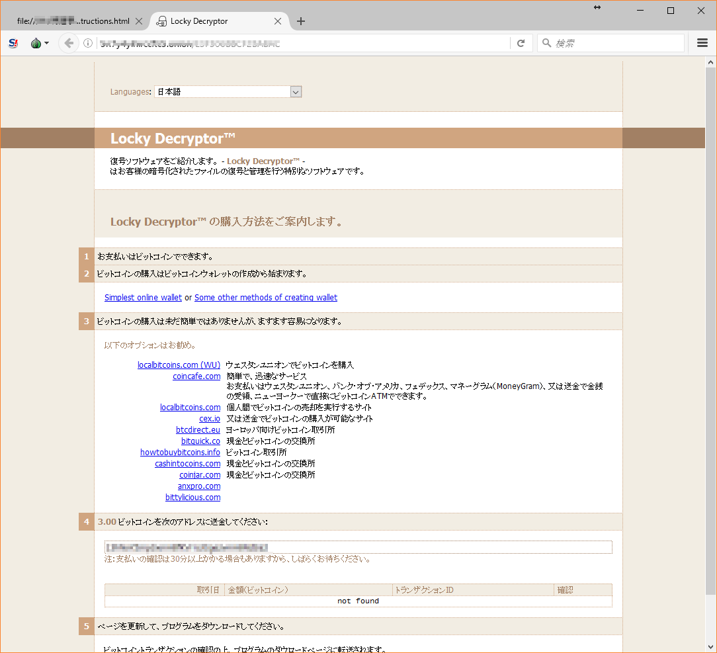
Task: Click the 取引日 column header
Action: point(165,590)
